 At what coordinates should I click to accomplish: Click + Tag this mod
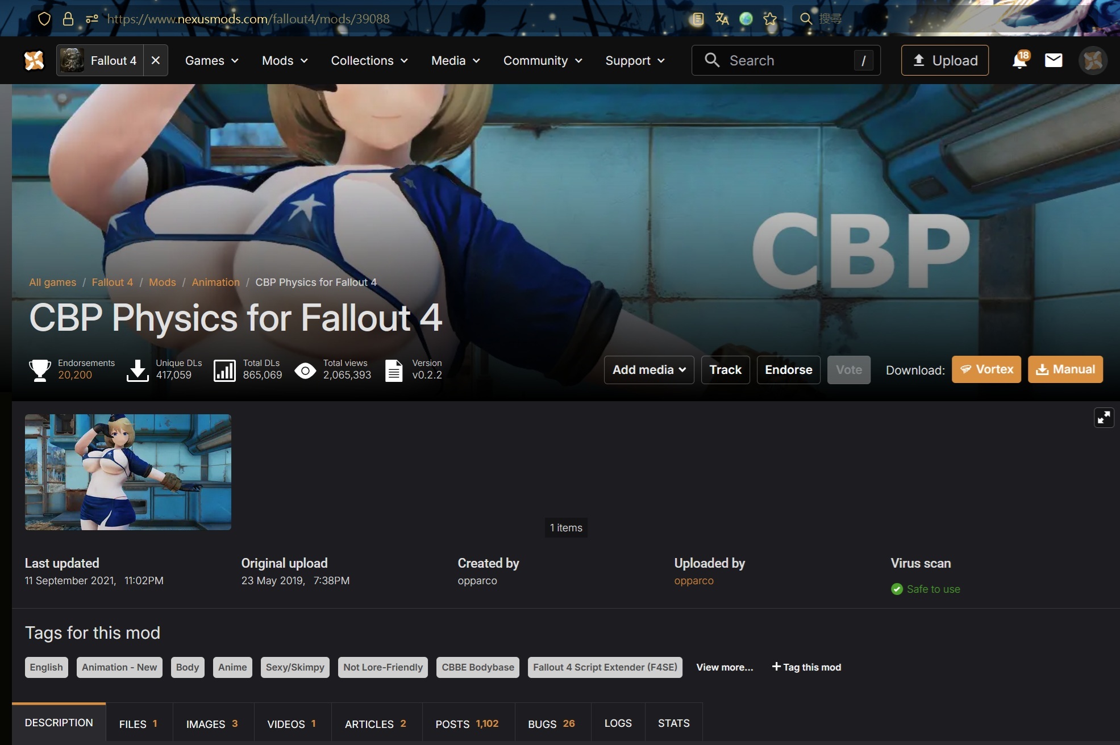(806, 667)
